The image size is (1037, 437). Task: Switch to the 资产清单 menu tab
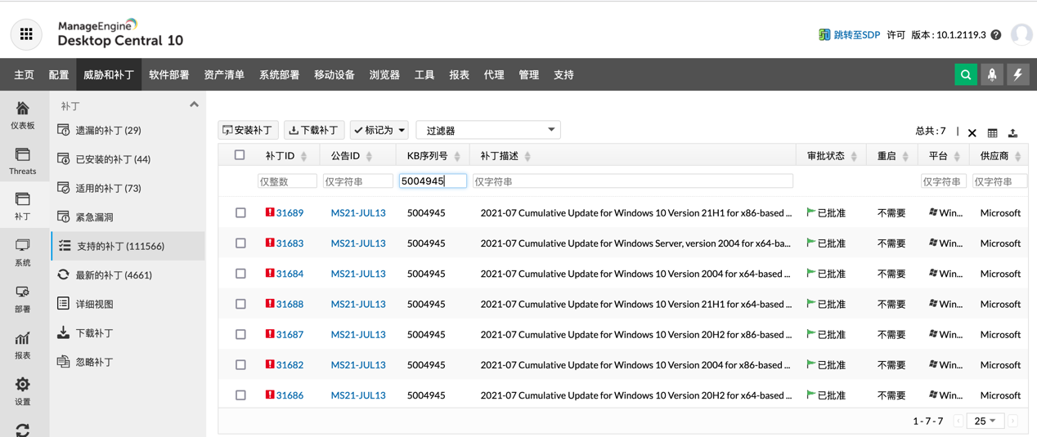click(224, 75)
